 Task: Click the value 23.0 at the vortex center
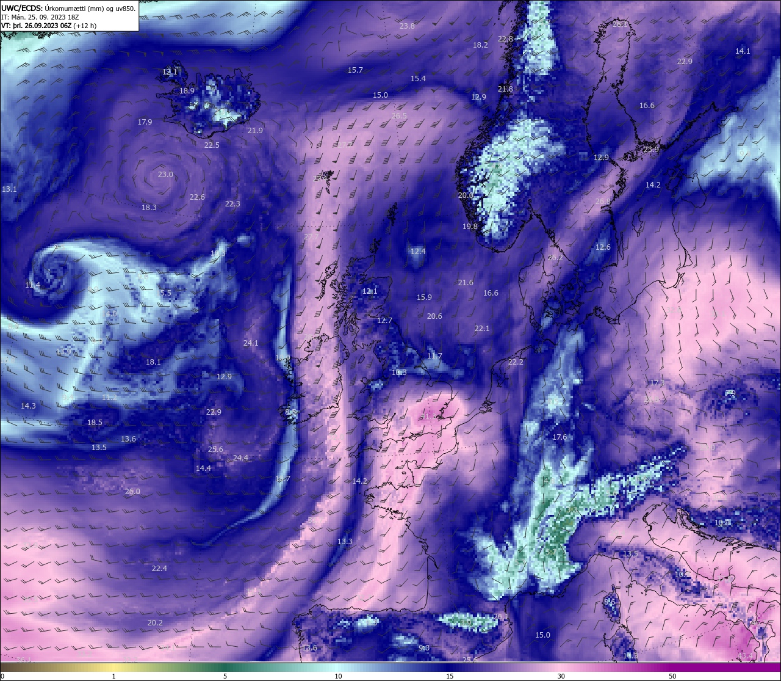[x=165, y=174]
